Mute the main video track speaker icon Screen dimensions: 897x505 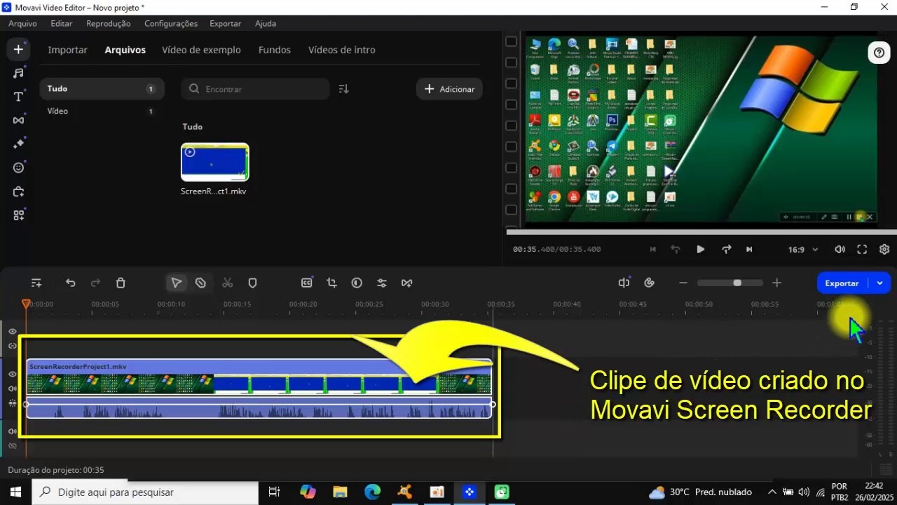point(13,389)
